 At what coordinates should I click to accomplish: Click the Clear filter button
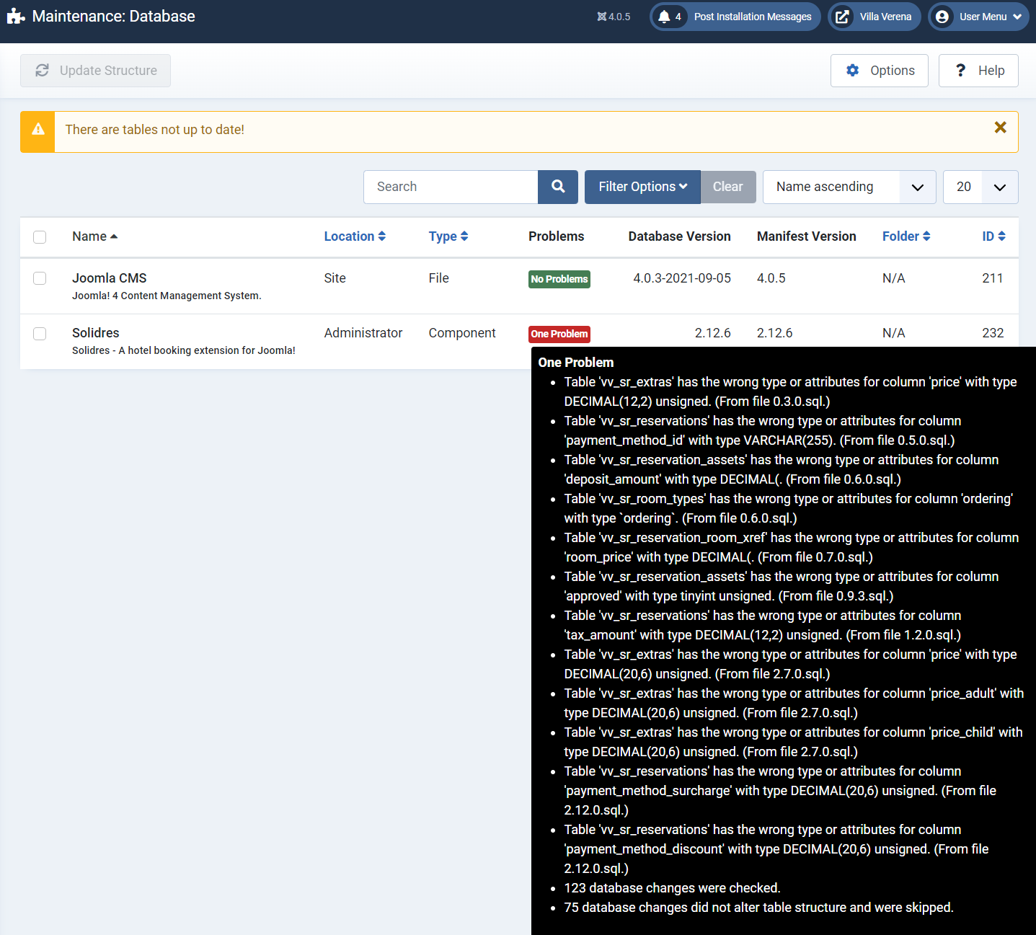click(x=727, y=187)
